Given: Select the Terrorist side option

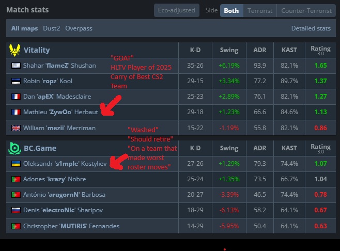Looking at the screenshot, I should 260,11.
